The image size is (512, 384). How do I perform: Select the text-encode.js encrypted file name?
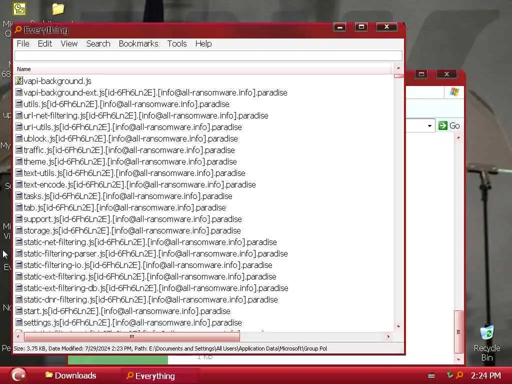point(140,185)
